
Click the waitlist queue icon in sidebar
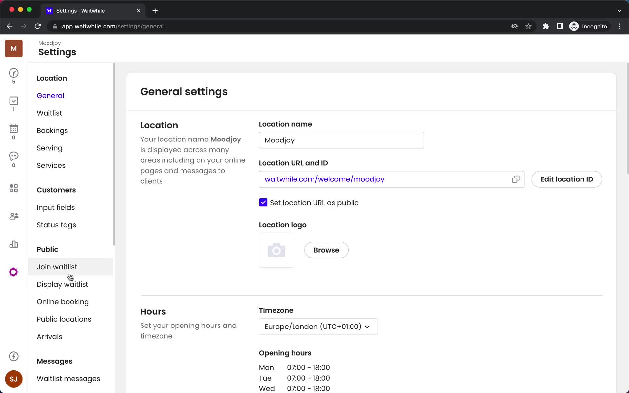click(13, 73)
